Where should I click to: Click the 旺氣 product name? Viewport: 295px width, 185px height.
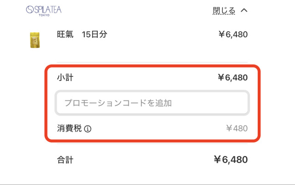(65, 35)
